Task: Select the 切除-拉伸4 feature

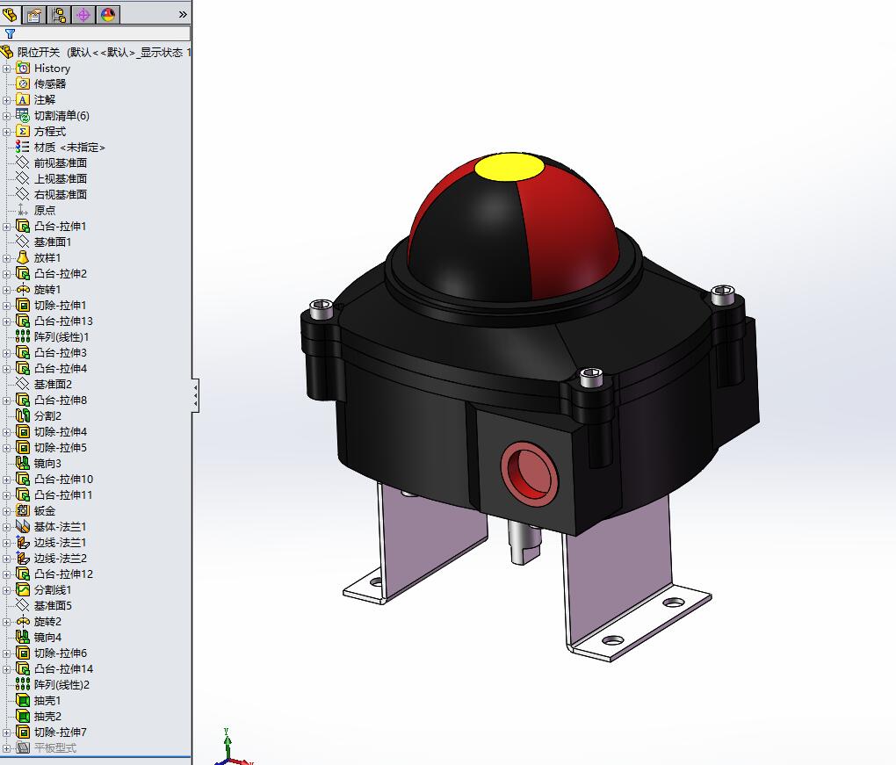Action: [x=52, y=432]
